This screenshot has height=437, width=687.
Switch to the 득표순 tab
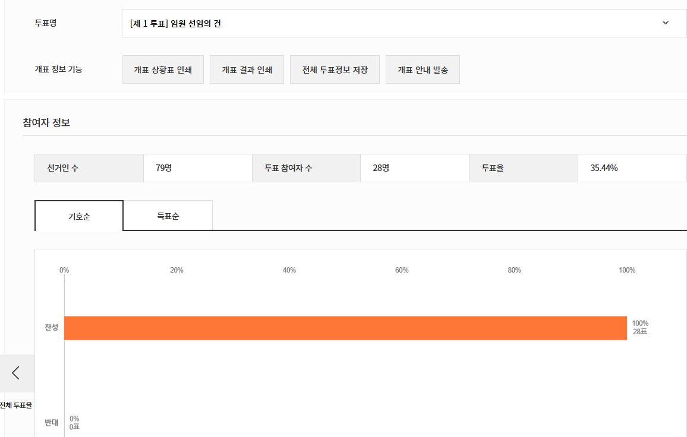168,216
